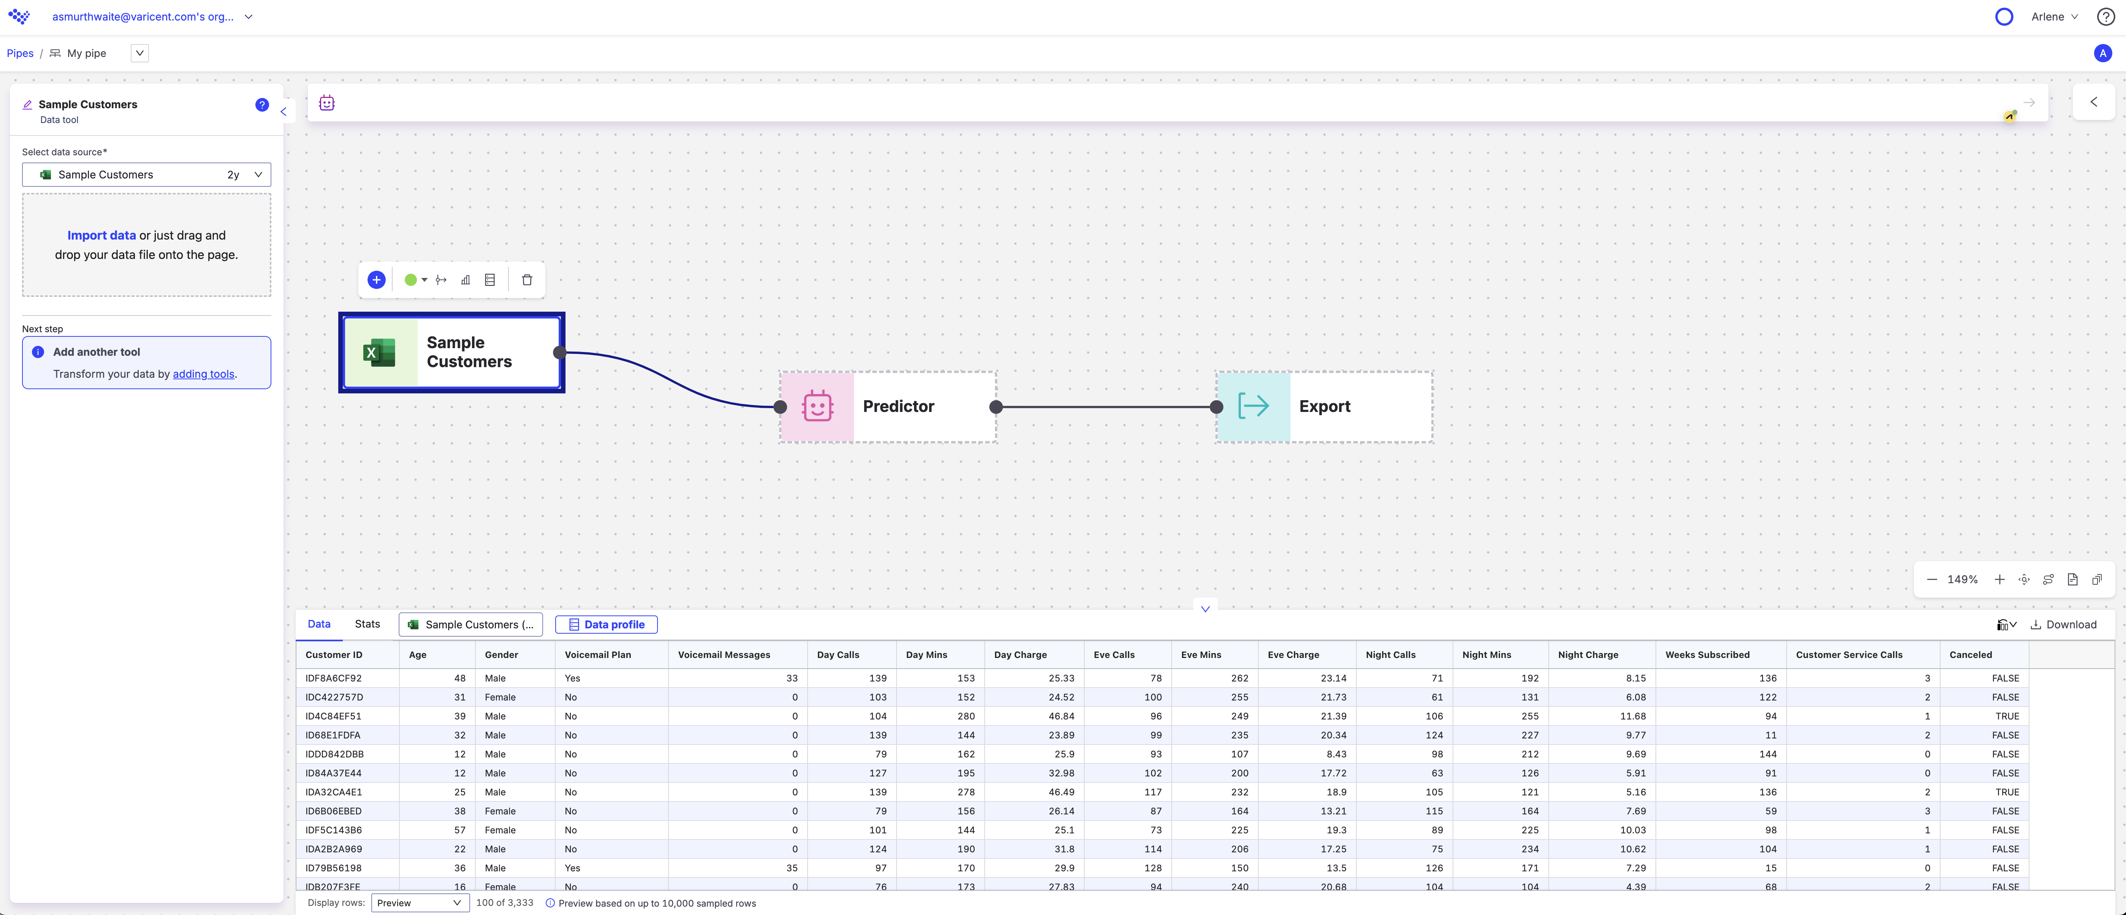2126x915 pixels.
Task: Click the adding tools link
Action: [x=203, y=374]
